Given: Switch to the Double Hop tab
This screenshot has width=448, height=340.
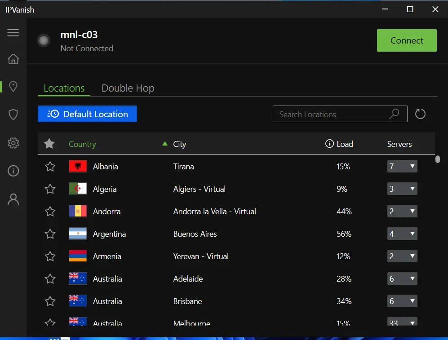Looking at the screenshot, I should 128,88.
